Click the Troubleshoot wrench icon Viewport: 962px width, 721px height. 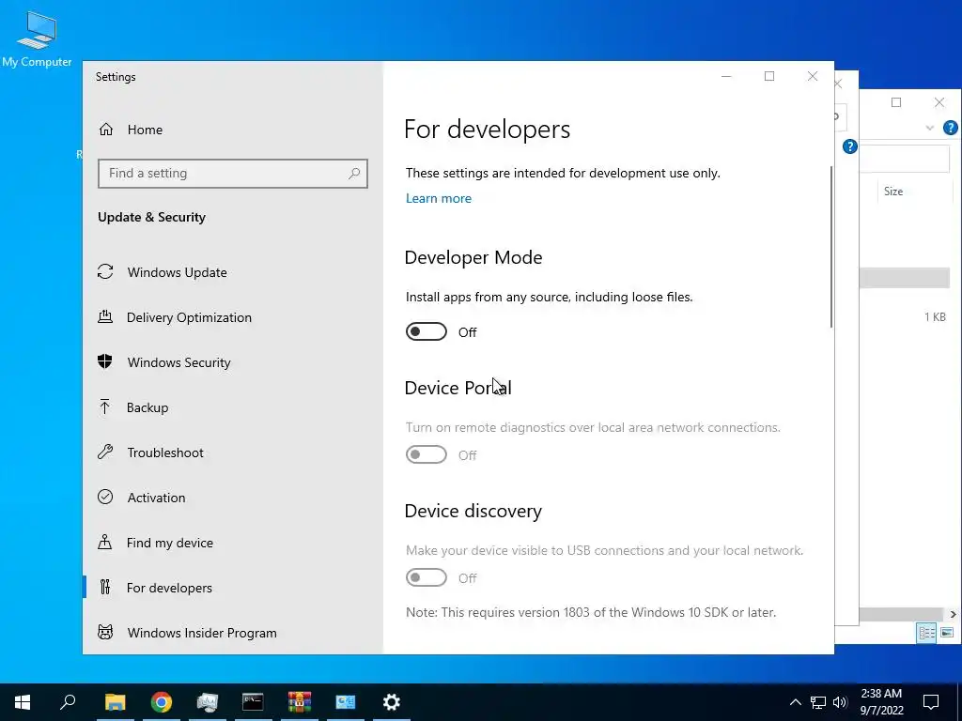(105, 452)
